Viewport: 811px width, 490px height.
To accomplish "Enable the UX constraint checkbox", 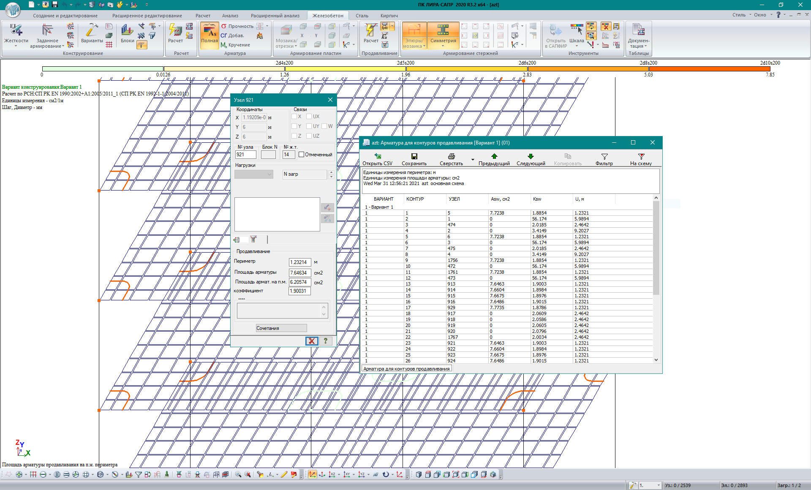I will (309, 117).
